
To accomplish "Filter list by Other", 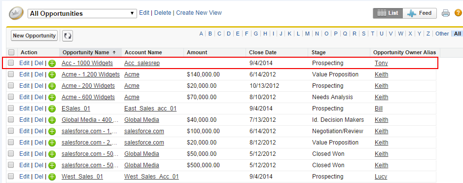I will pyautogui.click(x=442, y=34).
